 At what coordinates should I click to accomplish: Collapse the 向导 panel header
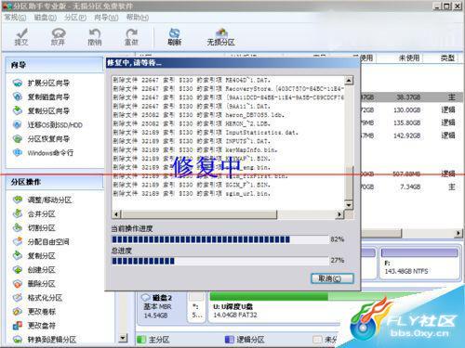click(x=55, y=65)
